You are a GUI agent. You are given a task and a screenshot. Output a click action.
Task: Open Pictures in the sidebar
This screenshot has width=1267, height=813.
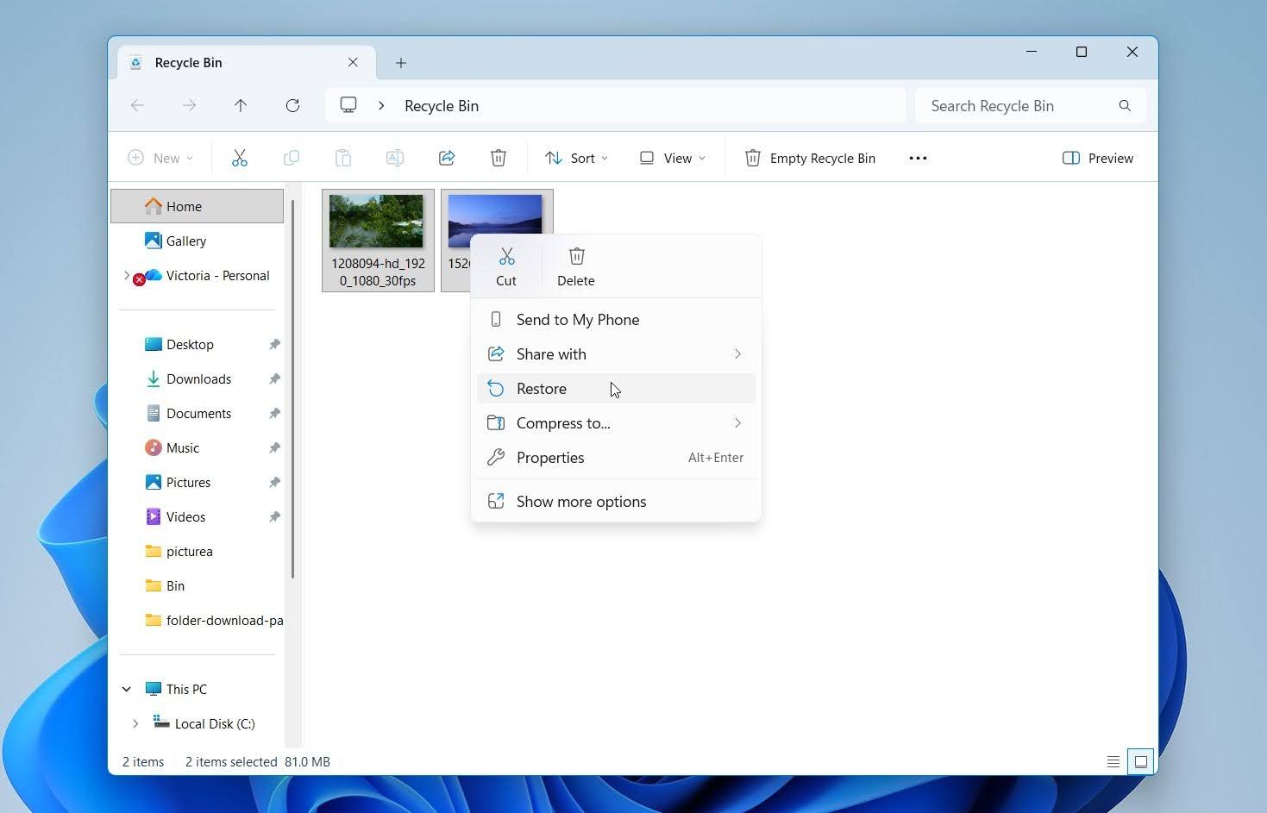coord(198,483)
